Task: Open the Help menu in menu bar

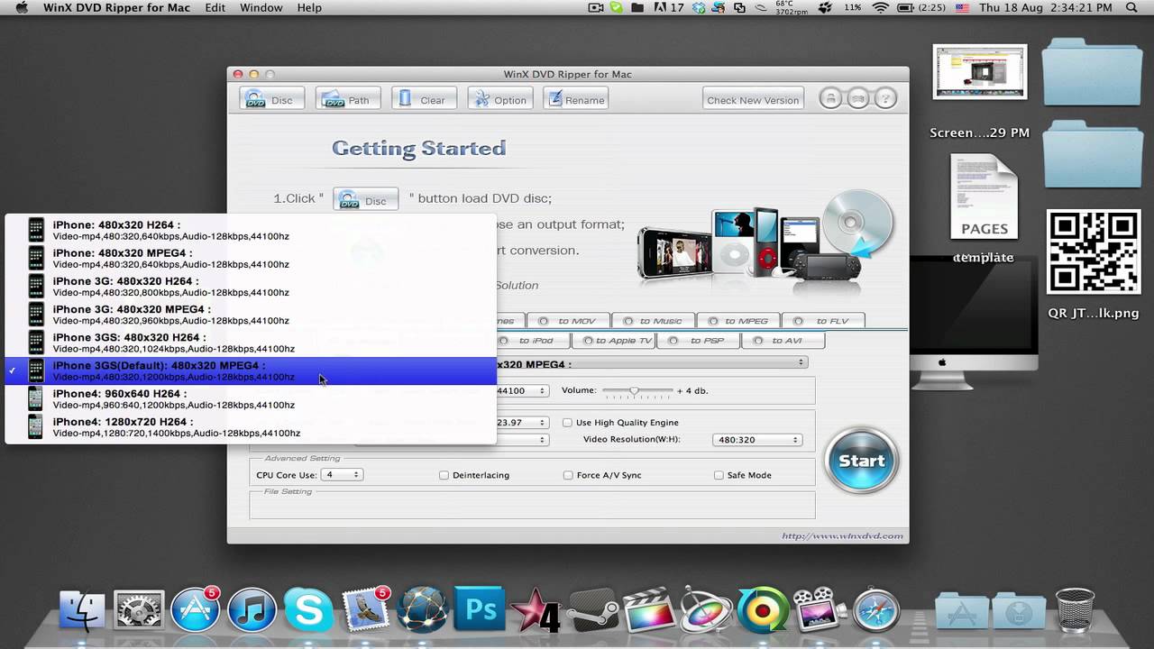Action: pos(309,8)
